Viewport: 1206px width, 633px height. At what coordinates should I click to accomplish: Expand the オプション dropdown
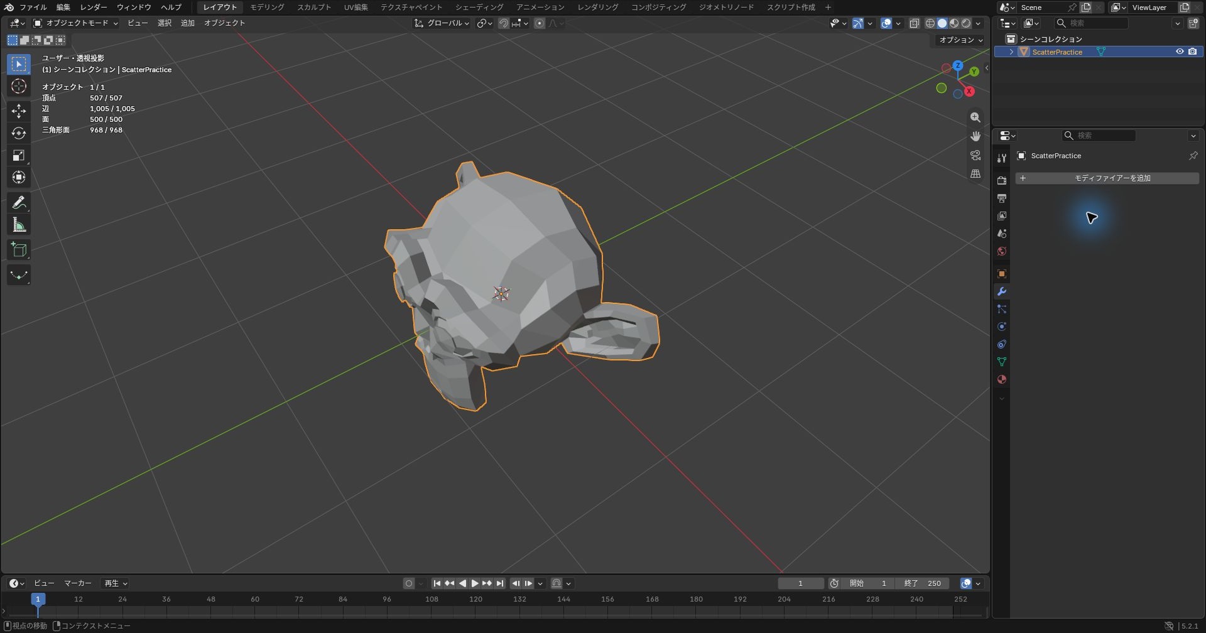(x=960, y=40)
